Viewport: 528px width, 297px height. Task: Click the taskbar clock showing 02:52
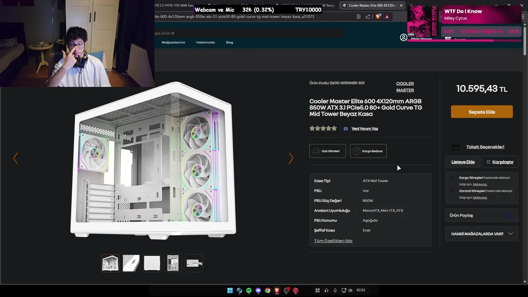point(361,290)
